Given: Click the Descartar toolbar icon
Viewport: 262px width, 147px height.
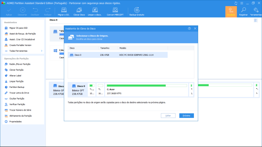Looking at the screenshot, I should tap(22, 12).
